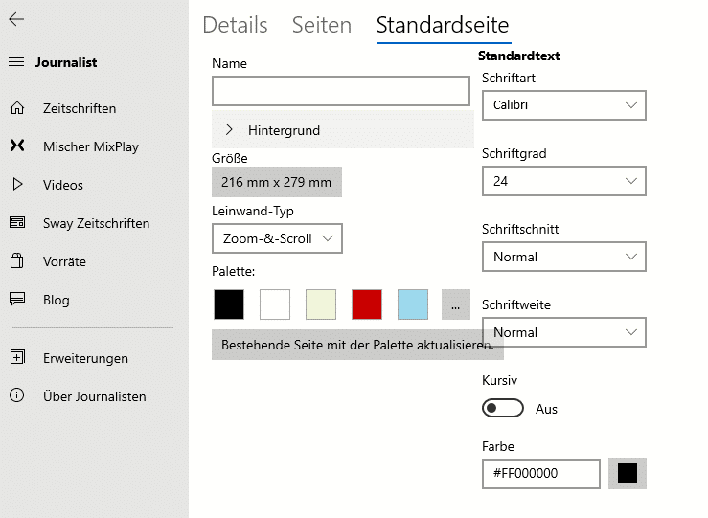This screenshot has height=518, width=708.
Task: Switch to the Seiten tab
Action: pyautogui.click(x=322, y=25)
